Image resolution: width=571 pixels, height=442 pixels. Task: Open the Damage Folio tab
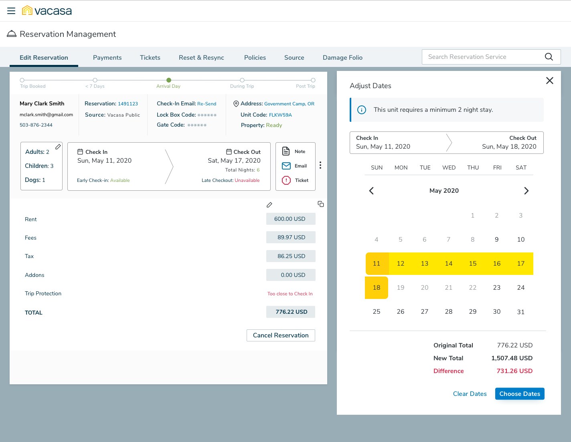(342, 57)
